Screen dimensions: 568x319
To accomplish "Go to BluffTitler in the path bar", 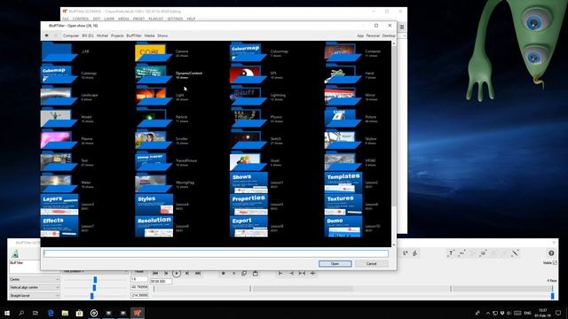I will click(134, 35).
